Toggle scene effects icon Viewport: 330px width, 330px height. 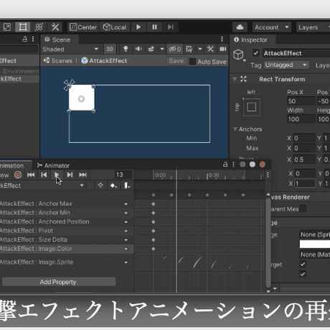click(x=151, y=49)
